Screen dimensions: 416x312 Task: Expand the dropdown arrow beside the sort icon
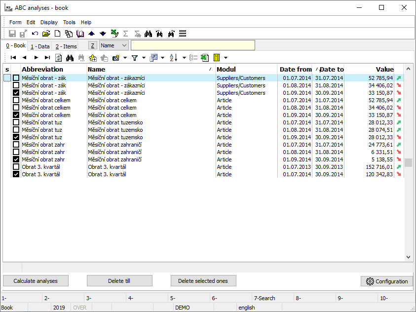[184, 58]
